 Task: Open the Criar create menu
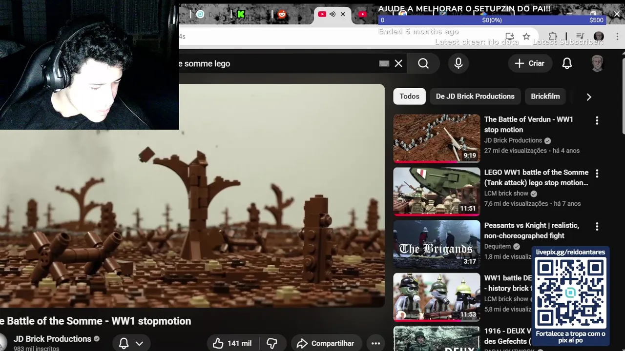tap(529, 63)
